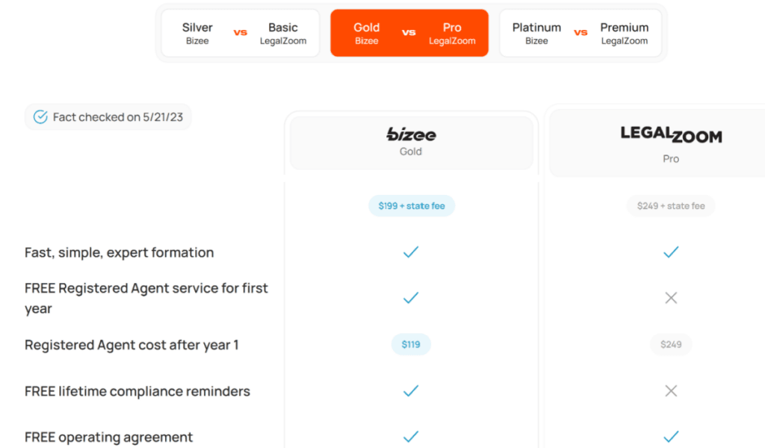The width and height of the screenshot is (765, 448).
Task: Click LegalZoom checkmark for fast, simple, expert formation
Action: 671,252
